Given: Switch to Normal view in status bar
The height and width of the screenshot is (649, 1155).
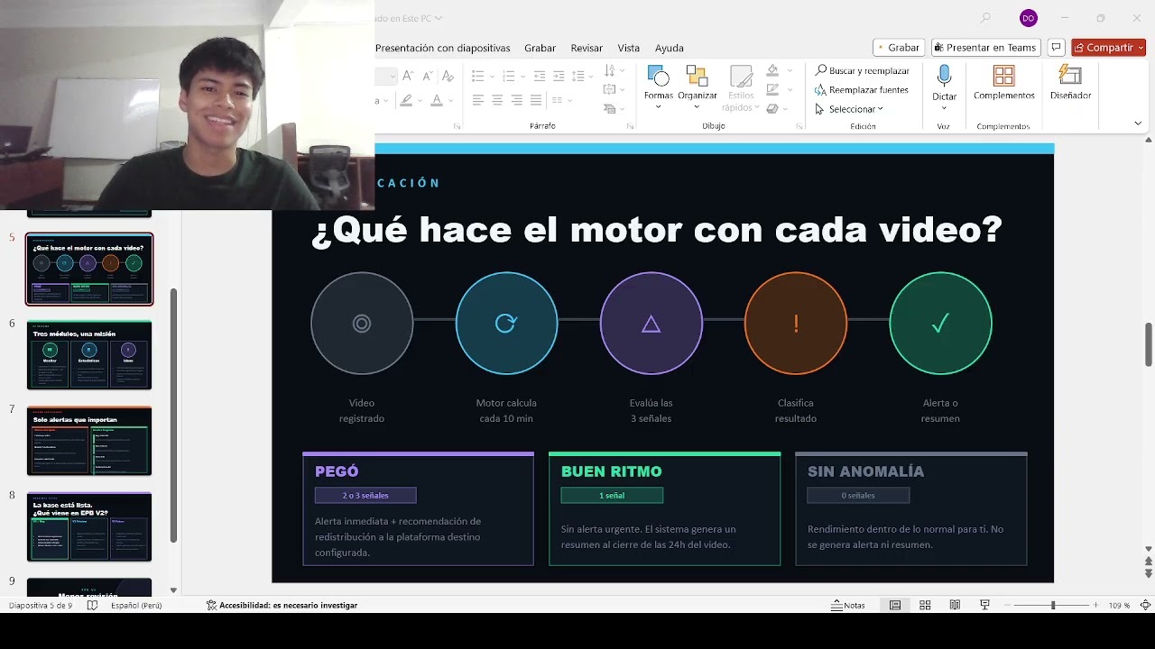Looking at the screenshot, I should tap(895, 606).
